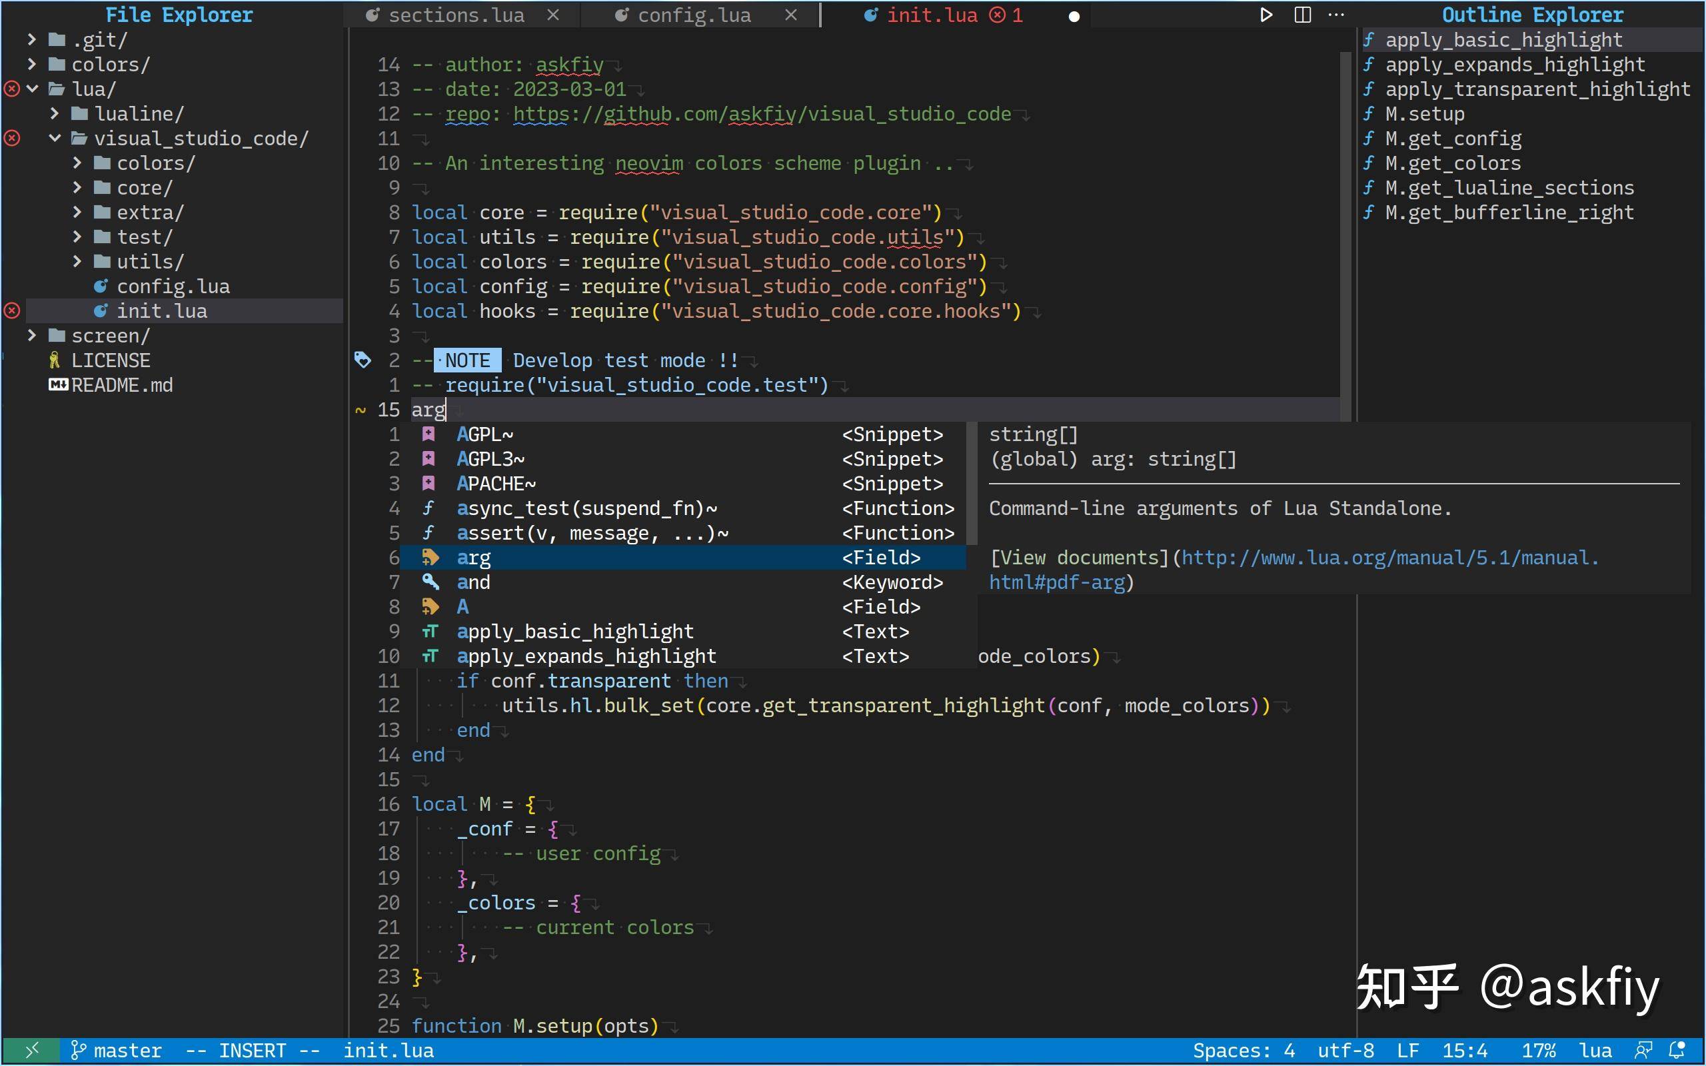Open README.md from the file explorer
Image resolution: width=1706 pixels, height=1066 pixels.
pyautogui.click(x=122, y=385)
